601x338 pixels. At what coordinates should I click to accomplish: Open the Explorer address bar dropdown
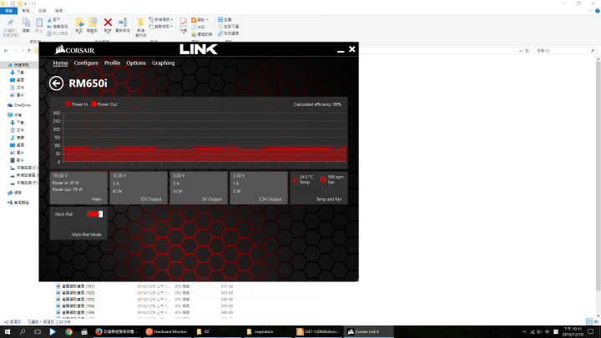[521, 51]
